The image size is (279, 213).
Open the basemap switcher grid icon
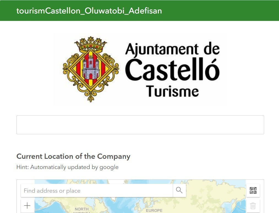253,190
